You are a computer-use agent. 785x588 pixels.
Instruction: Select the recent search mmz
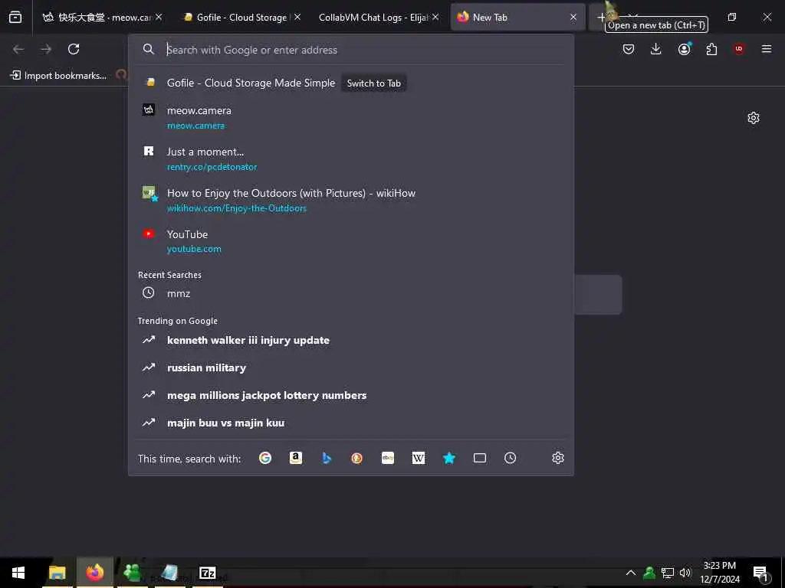[x=350, y=293]
